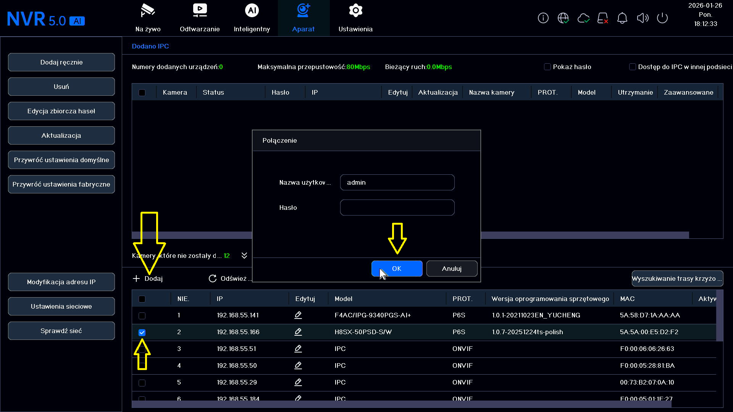The image size is (733, 412).
Task: Select the Aparat camera tab
Action: coord(304,18)
